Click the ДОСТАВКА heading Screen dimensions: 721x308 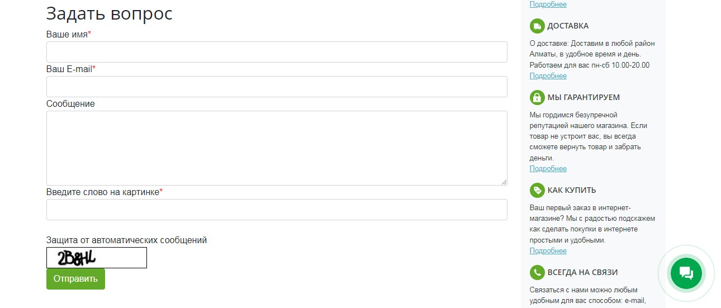pos(568,26)
